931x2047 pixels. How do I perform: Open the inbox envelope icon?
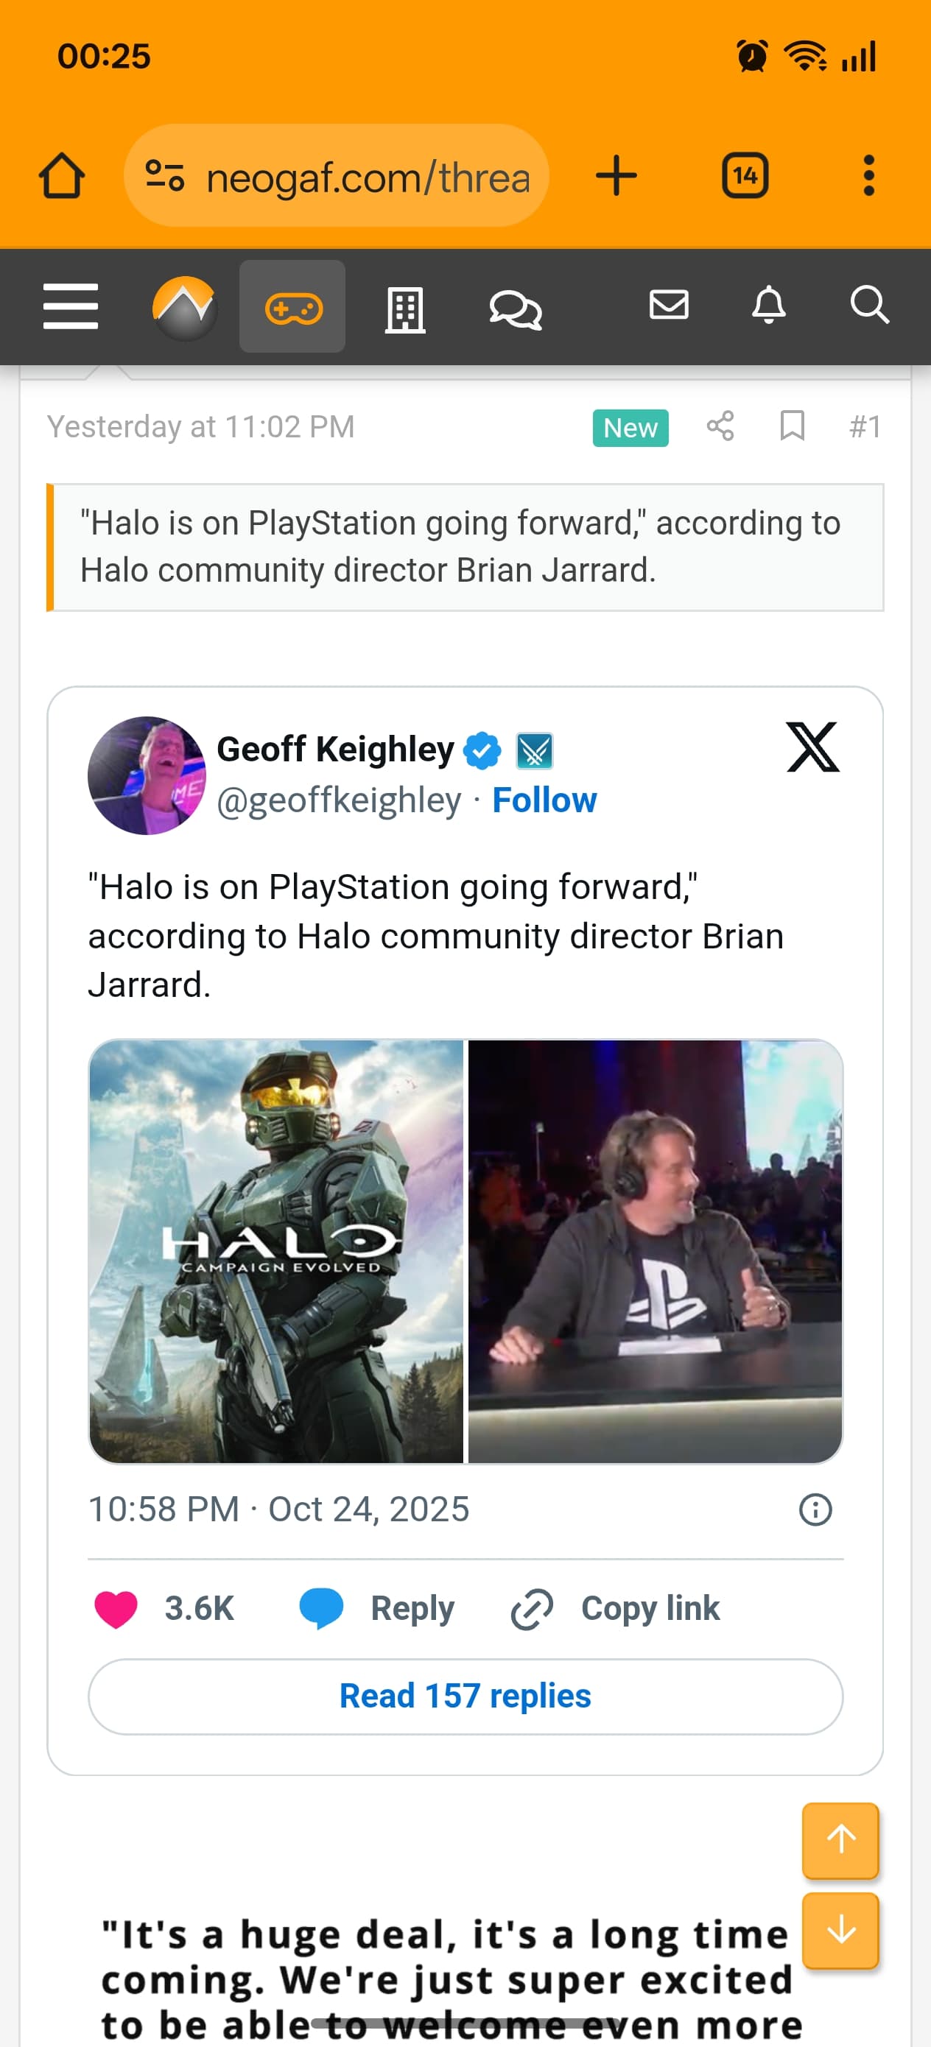[x=669, y=305]
